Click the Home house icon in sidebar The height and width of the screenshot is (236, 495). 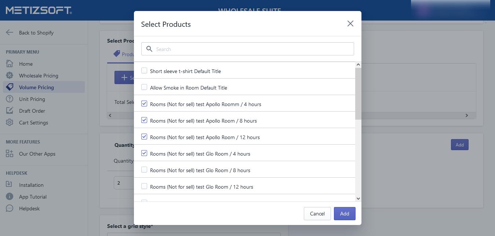click(10, 64)
